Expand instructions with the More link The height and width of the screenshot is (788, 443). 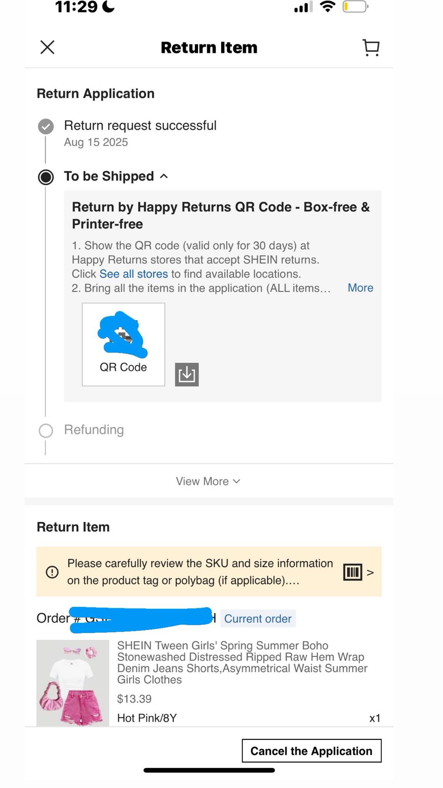pos(360,288)
